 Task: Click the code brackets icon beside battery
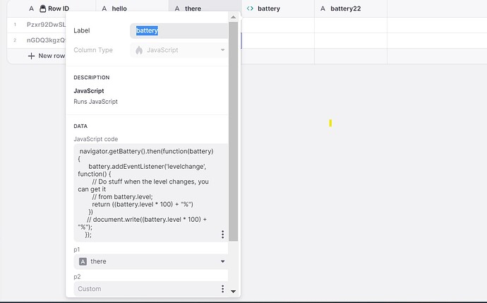(250, 8)
